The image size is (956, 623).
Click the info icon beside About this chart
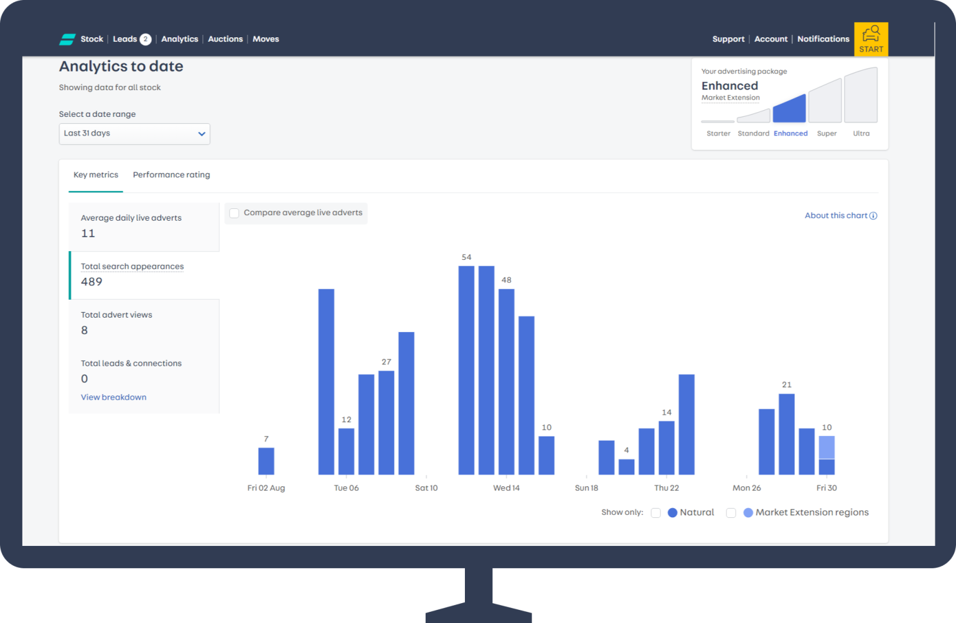click(x=873, y=216)
